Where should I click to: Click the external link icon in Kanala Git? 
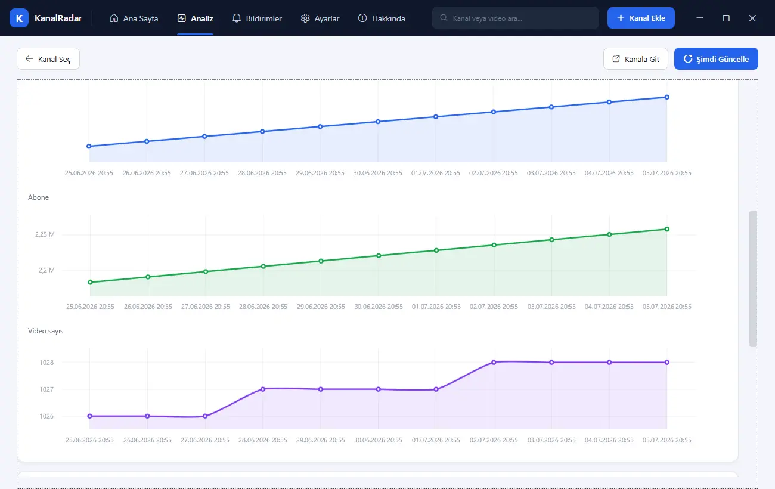click(616, 59)
